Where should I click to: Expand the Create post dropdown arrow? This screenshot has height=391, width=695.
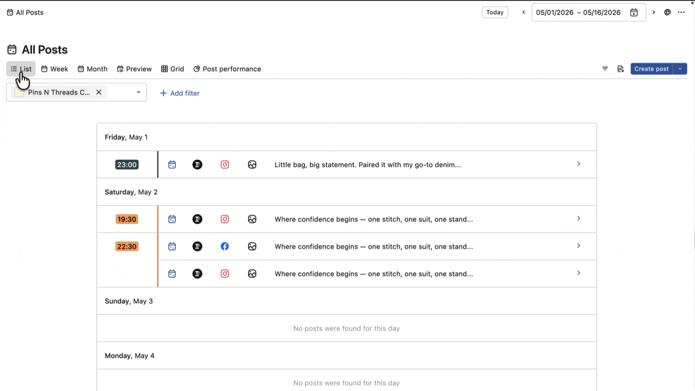click(680, 69)
